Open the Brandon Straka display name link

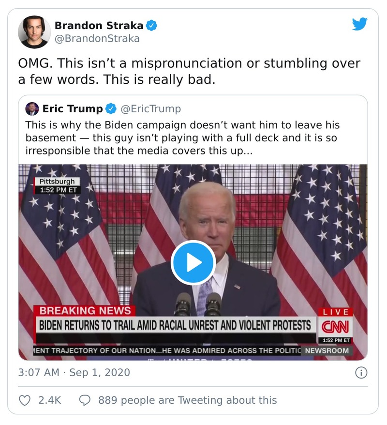coord(98,25)
